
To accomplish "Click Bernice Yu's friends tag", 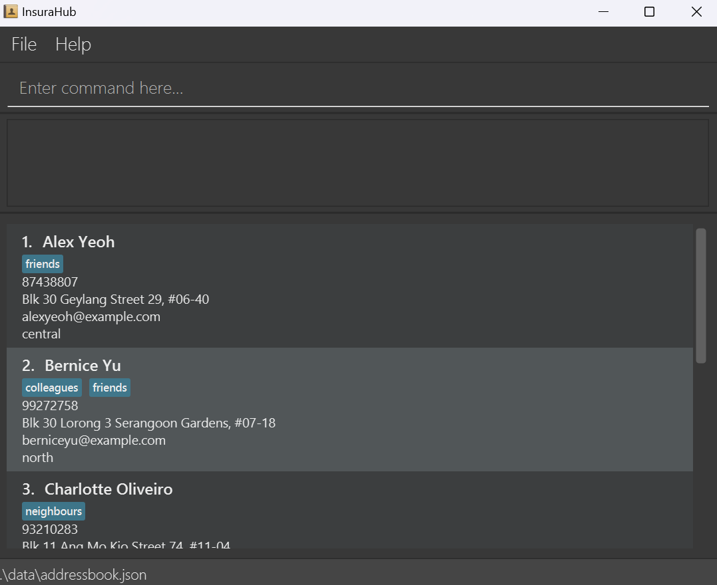I will [x=110, y=388].
